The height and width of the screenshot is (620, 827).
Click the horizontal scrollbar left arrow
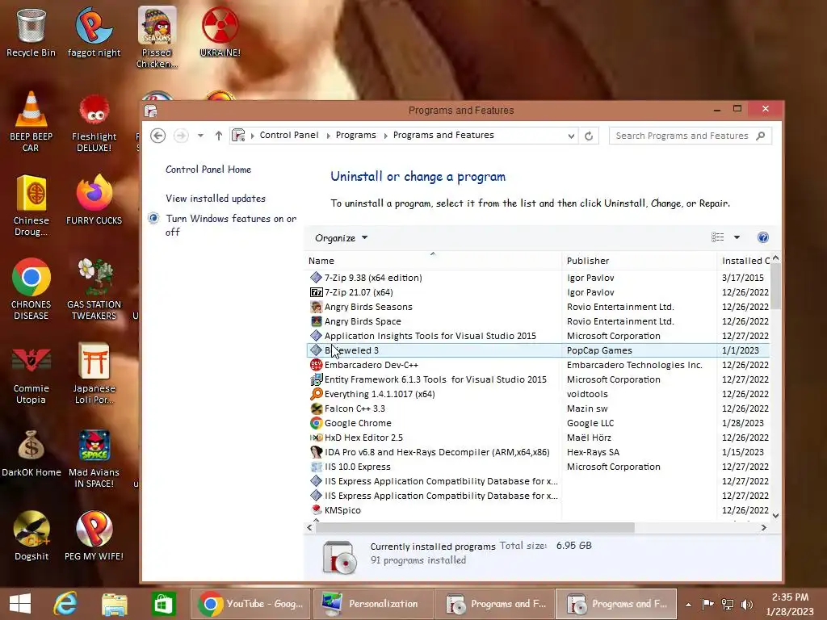coord(309,527)
